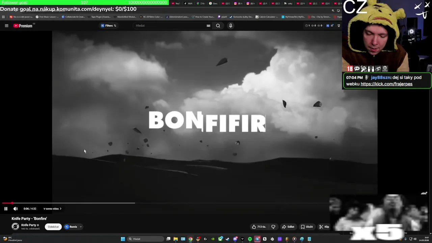Open the Filters extension button
432x243 pixels.
(109, 26)
